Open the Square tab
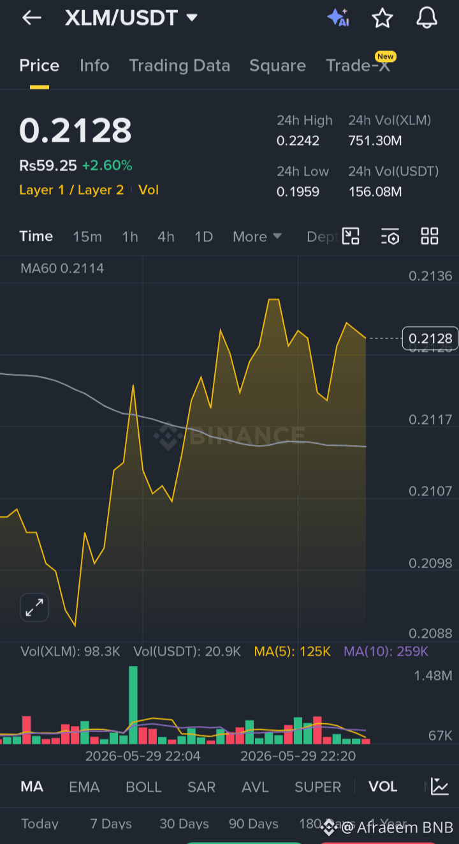Viewport: 459px width, 844px height. coord(277,66)
